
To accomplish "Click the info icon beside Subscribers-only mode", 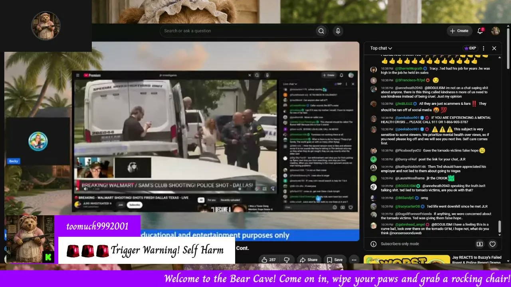I will pyautogui.click(x=373, y=244).
